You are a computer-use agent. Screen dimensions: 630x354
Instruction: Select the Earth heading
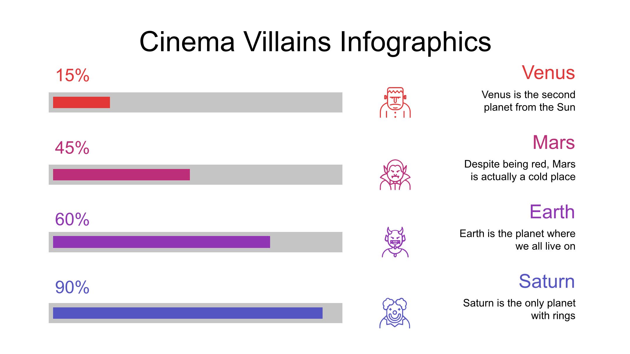pos(552,212)
